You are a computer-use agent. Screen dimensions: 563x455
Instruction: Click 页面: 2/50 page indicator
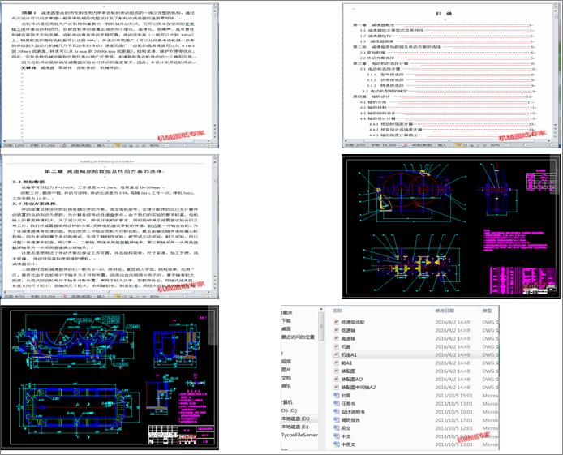click(355, 145)
